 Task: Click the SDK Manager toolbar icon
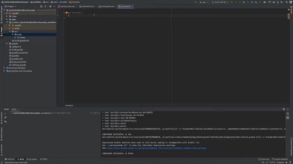click(282, 2)
